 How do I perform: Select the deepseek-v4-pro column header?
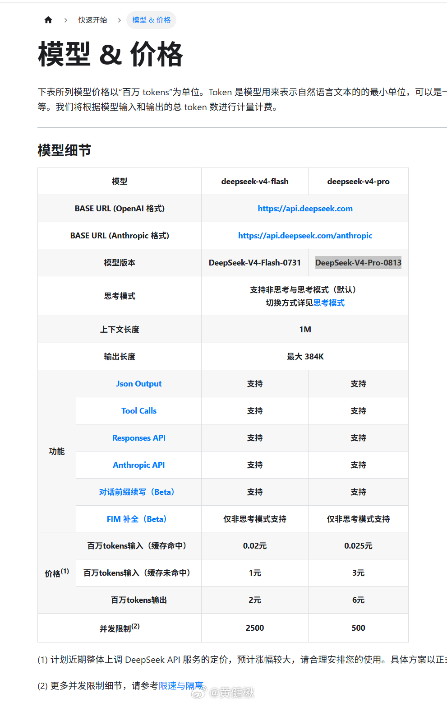pyautogui.click(x=358, y=182)
